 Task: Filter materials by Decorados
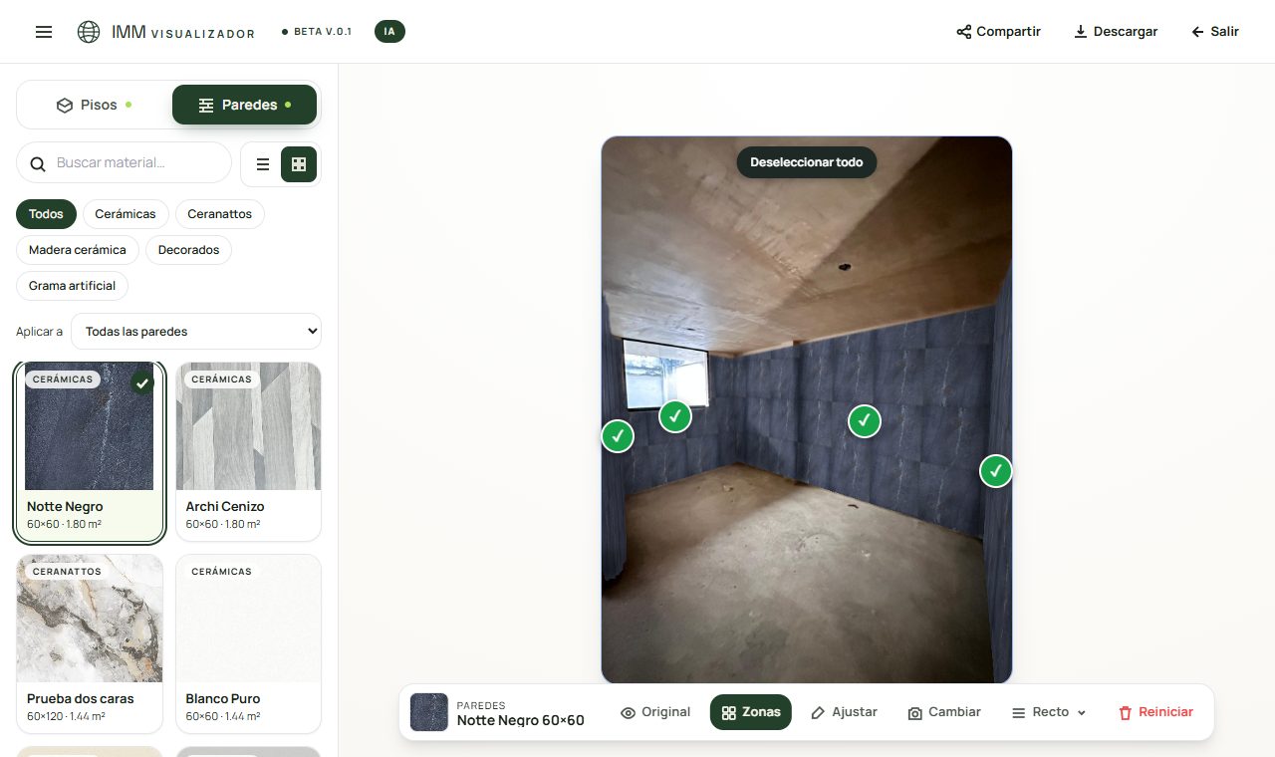point(188,250)
